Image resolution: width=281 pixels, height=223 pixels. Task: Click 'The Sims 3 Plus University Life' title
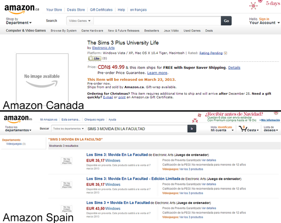123,43
